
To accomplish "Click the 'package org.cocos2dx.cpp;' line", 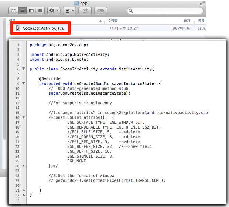I will (x=59, y=45).
